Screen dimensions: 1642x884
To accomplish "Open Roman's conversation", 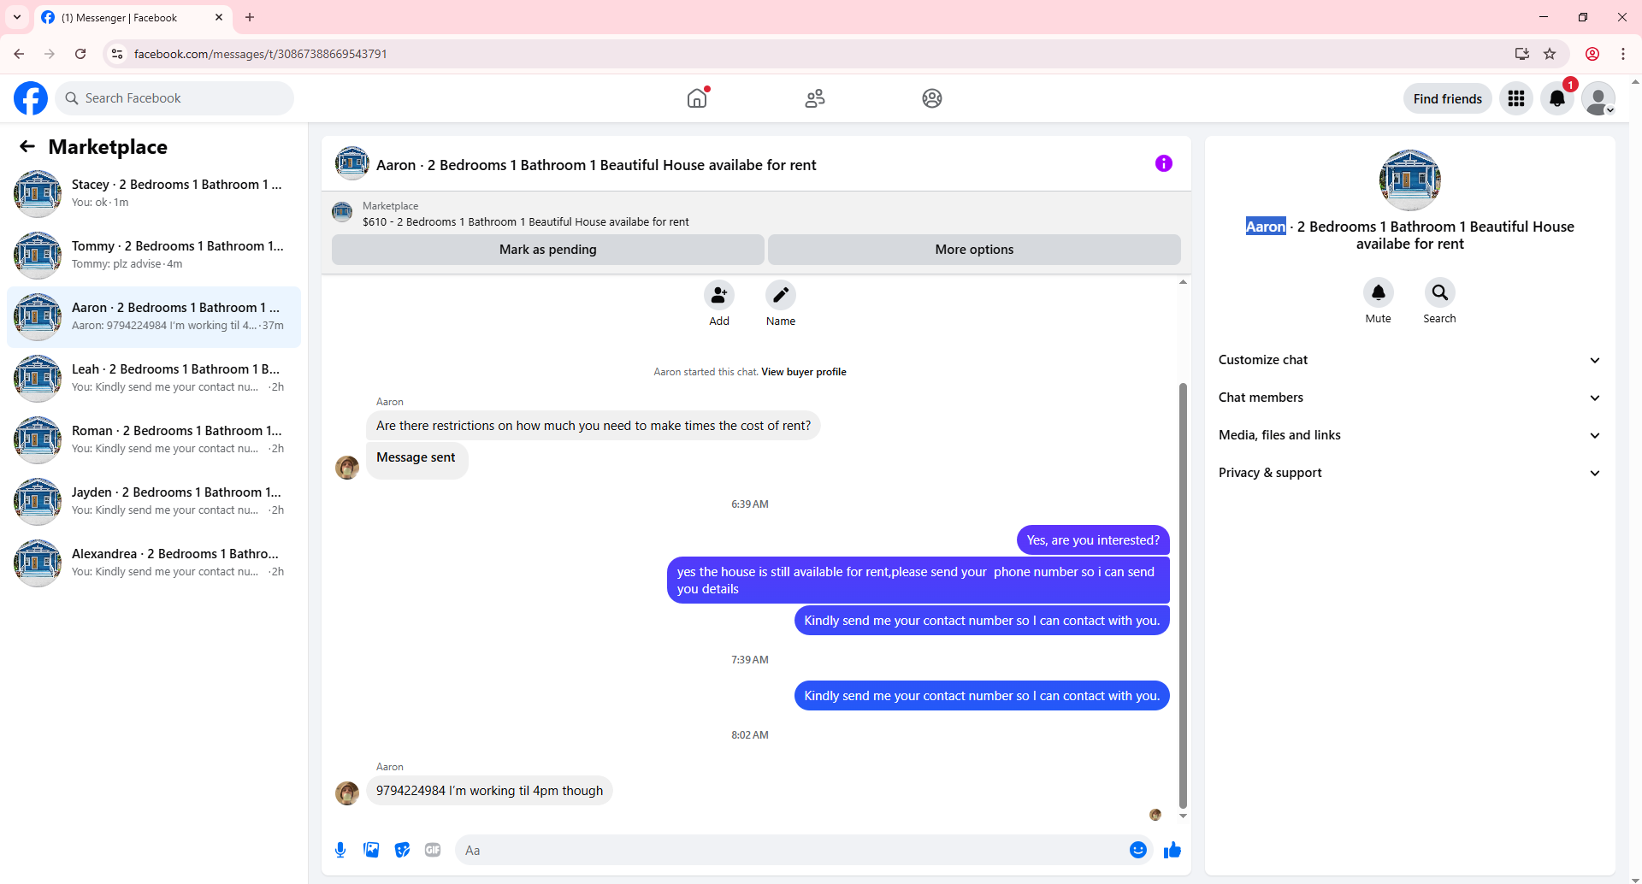I will [154, 439].
